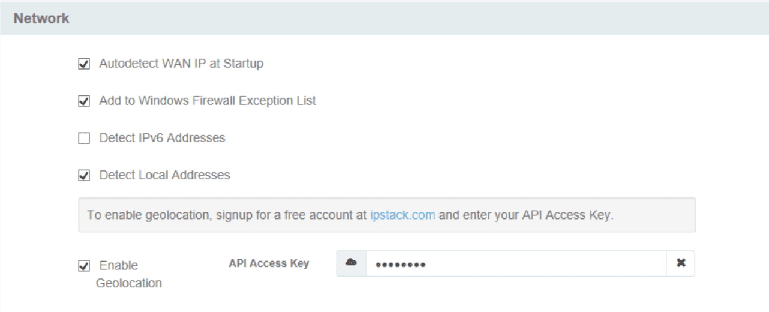This screenshot has height=312, width=769.
Task: Click the 'Enable' label text beside geolocation checkbox
Action: (118, 265)
